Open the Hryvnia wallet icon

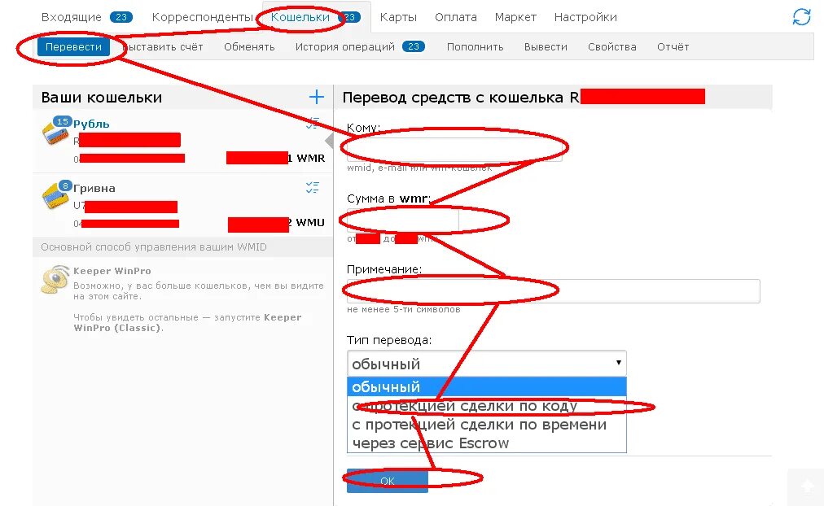[55, 195]
